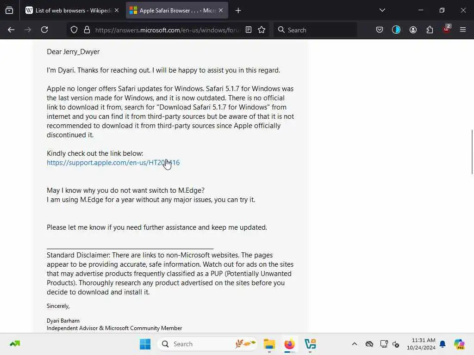The image size is (474, 355).
Task: Show hidden system tray icons
Action: pyautogui.click(x=355, y=344)
